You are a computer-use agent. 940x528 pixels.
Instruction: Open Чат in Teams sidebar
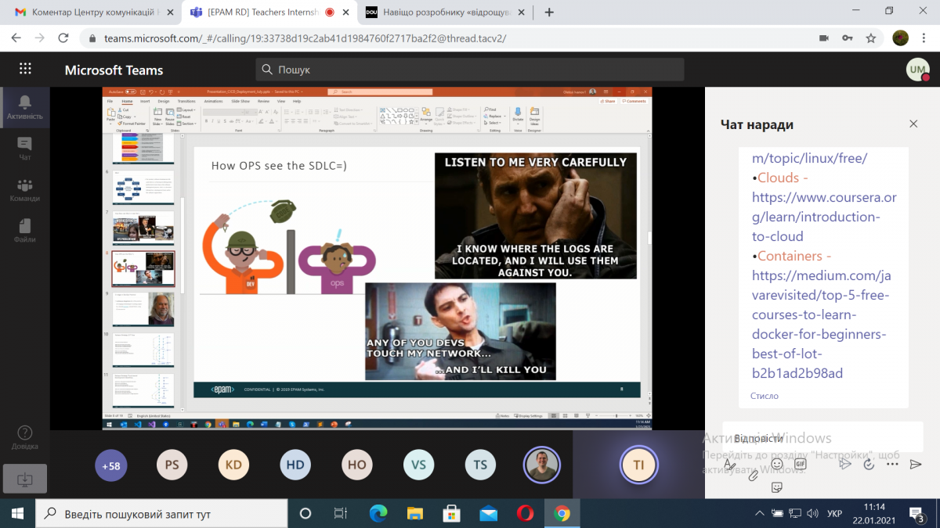coord(24,149)
